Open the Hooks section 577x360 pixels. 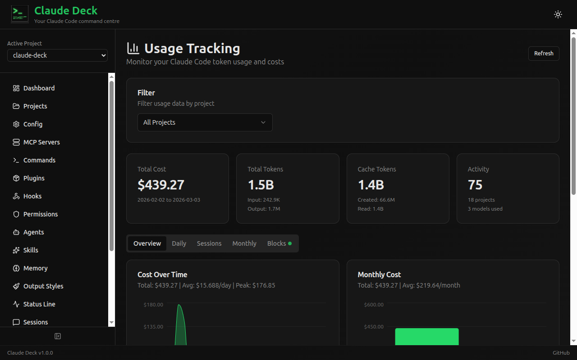pos(32,196)
